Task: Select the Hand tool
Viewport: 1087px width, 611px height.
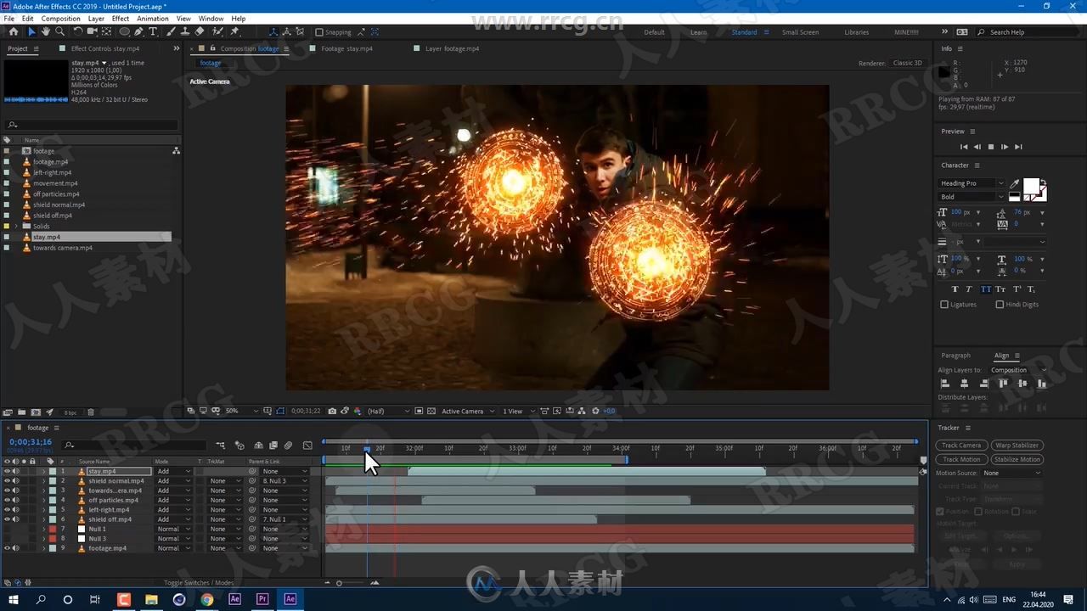Action: tap(46, 31)
